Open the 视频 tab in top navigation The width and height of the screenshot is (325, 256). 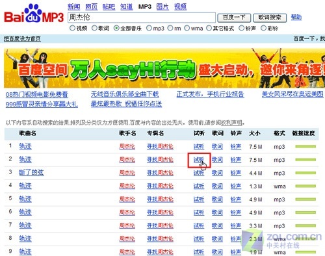(x=180, y=6)
